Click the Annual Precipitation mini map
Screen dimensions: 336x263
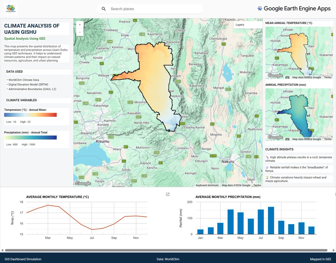pyautogui.click(x=299, y=115)
